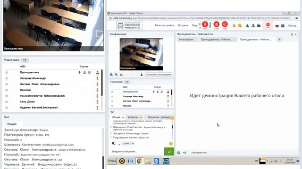302x169 pixels.
Task: Click the camera lock icon under conference video
Action: click(121, 75)
